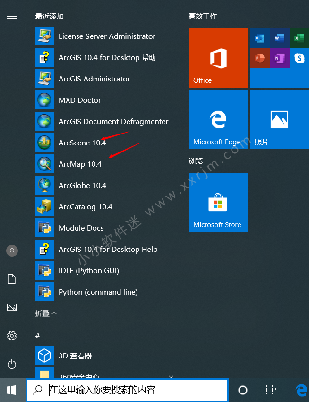Click the 浏览 tile group heading

[x=196, y=161]
